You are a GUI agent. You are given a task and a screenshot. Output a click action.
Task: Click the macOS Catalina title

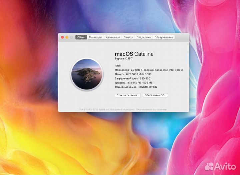click(134, 54)
